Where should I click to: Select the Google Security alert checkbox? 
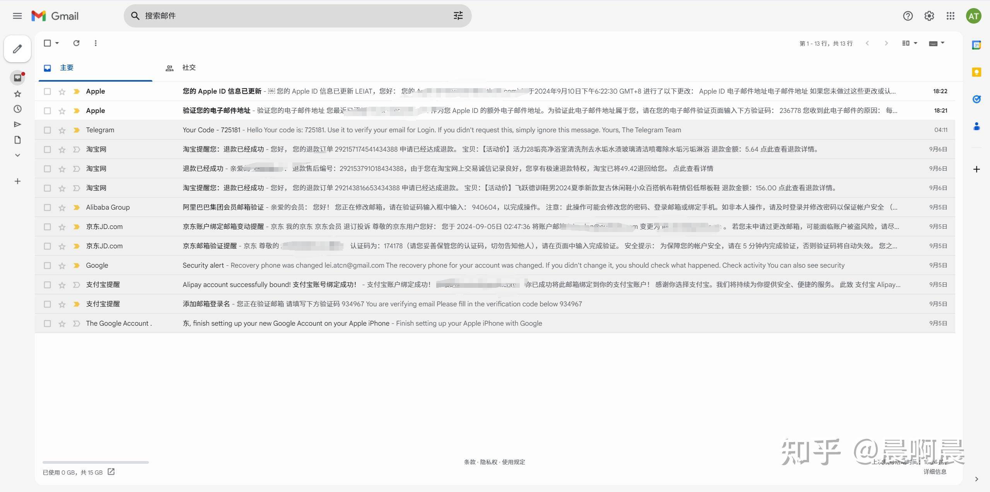pyautogui.click(x=47, y=265)
